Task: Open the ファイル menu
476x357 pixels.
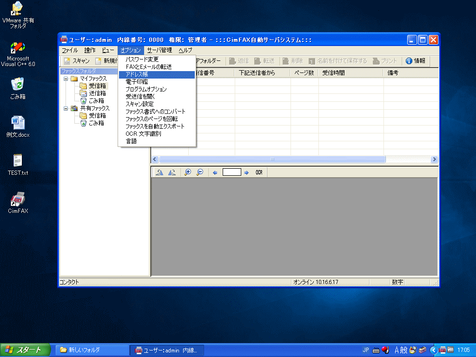Action: pos(70,50)
